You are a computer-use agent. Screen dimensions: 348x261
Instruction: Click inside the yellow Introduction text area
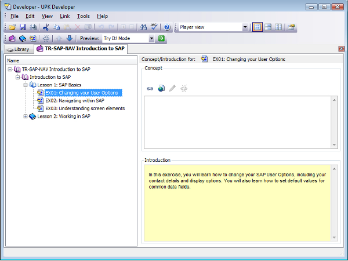tap(237, 203)
